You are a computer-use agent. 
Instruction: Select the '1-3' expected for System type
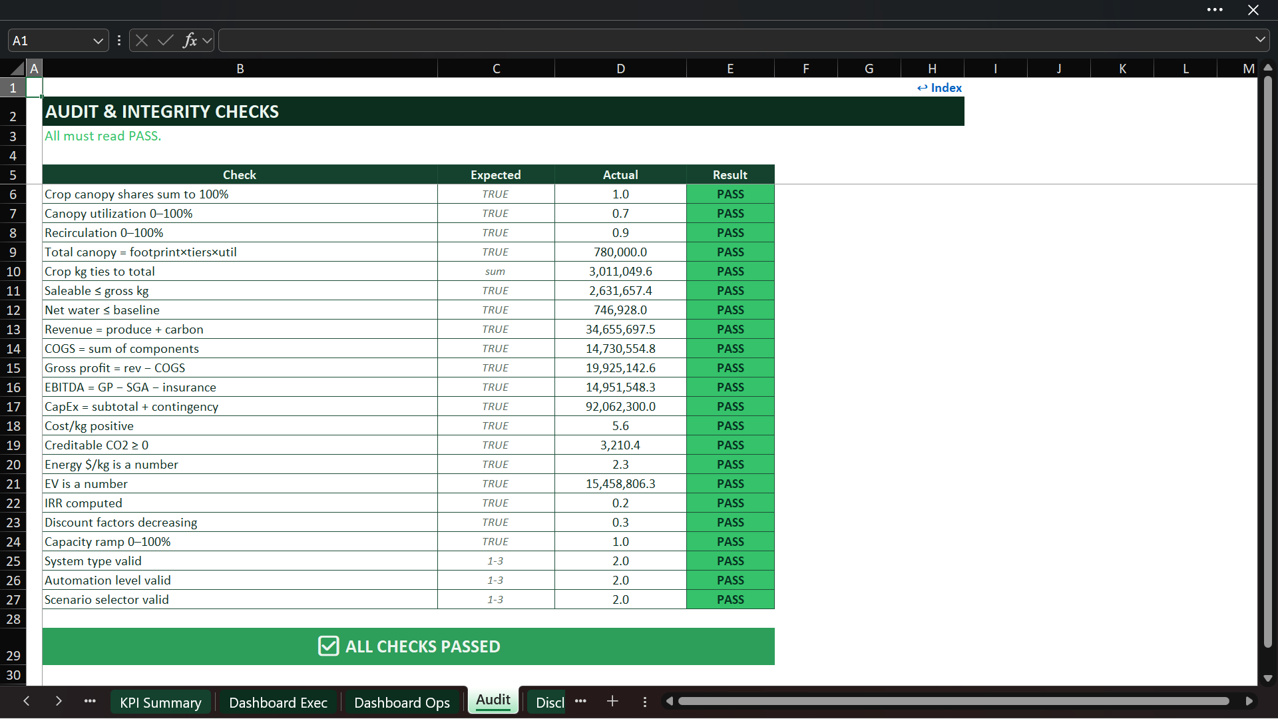click(x=496, y=561)
